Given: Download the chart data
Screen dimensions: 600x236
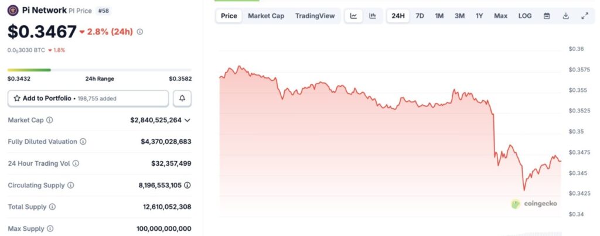Looking at the screenshot, I should (565, 16).
